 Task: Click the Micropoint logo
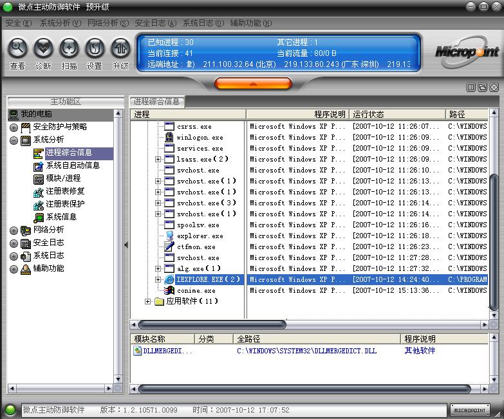[x=467, y=52]
